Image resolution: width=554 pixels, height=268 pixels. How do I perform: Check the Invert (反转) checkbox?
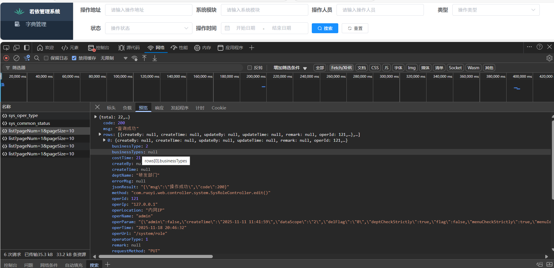coord(249,68)
